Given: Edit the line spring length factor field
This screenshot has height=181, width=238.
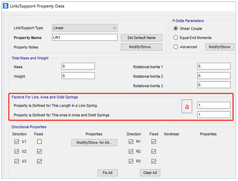Looking at the screenshot, I should 214,105.
